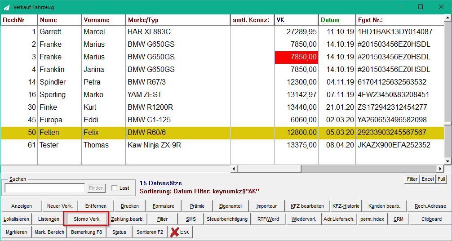Click the vertical scrollbar down arrow
Screen dimensions: 452x241
pos(448,161)
